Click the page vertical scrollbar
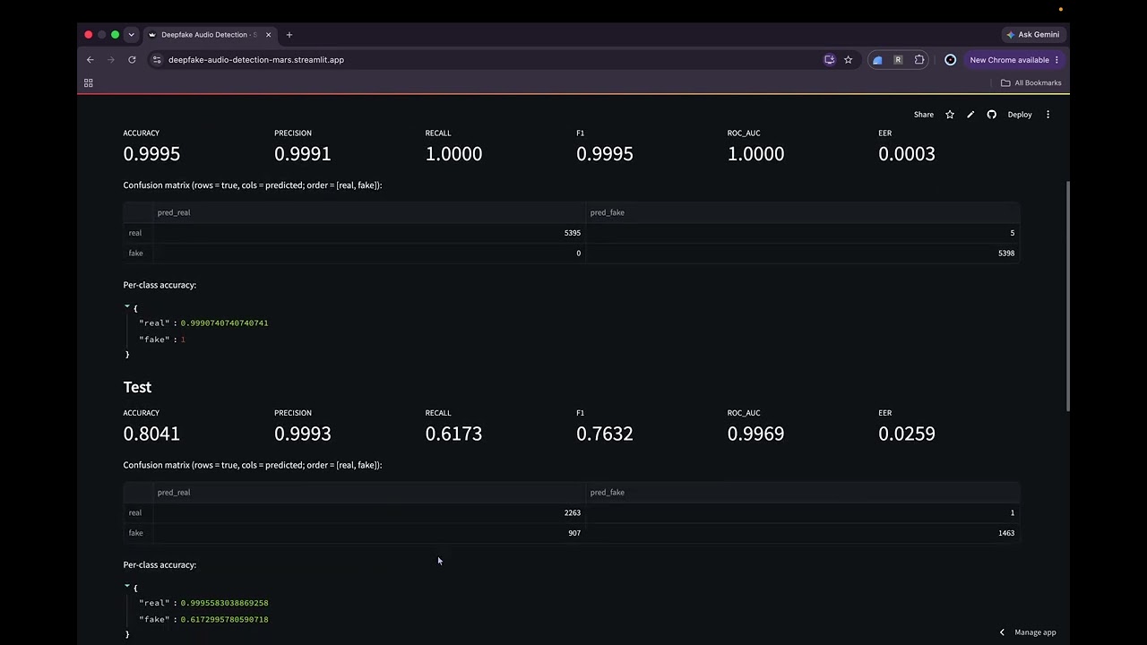 pos(1066,296)
